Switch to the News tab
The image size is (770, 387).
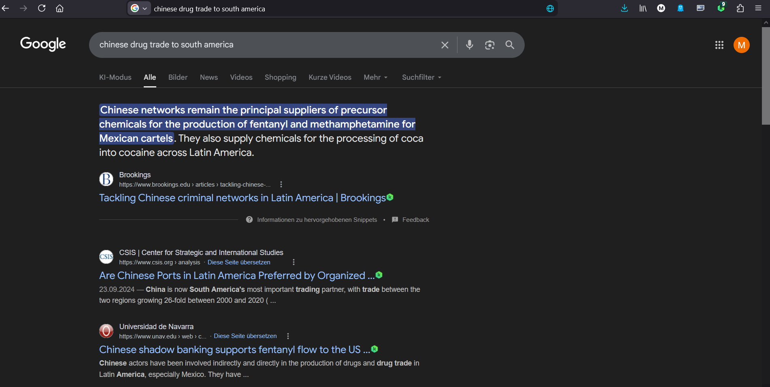point(209,77)
